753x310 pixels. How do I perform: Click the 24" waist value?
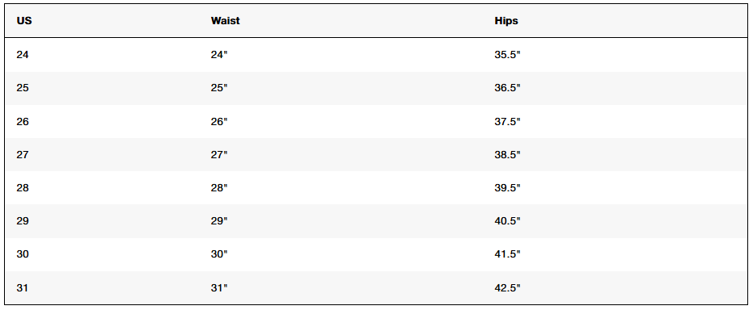pyautogui.click(x=219, y=55)
